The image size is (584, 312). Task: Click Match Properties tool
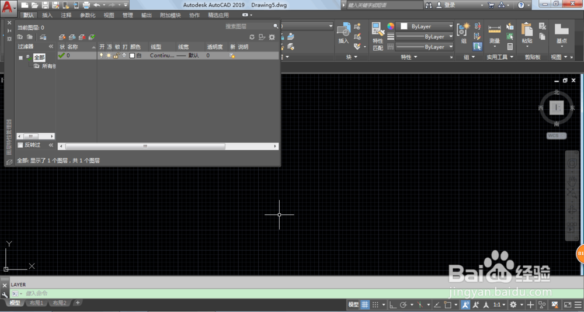(x=378, y=37)
